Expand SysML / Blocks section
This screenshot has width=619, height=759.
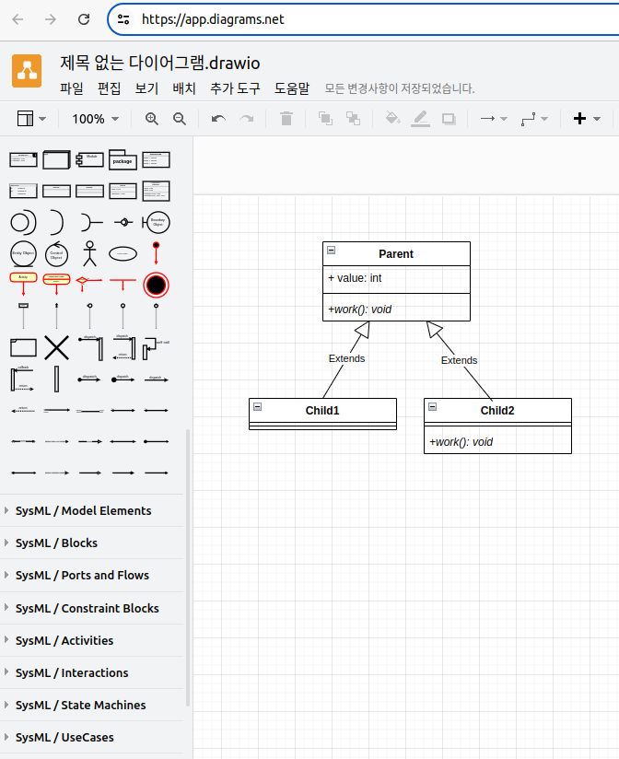tap(91, 543)
